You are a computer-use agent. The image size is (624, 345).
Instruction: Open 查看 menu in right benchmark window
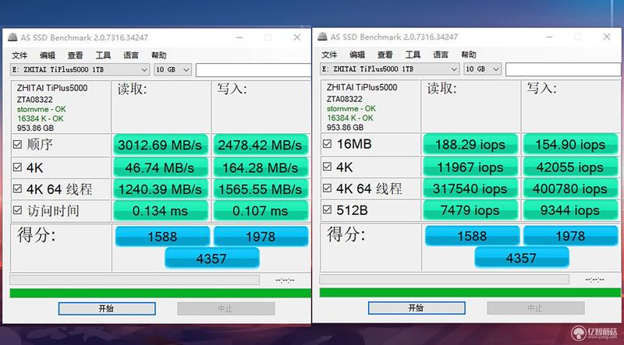pyautogui.click(x=385, y=55)
